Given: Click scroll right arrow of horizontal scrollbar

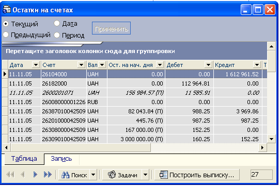Looking at the screenshot, I should pos(262,147).
